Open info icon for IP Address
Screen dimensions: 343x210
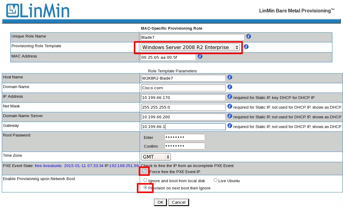click(x=230, y=97)
